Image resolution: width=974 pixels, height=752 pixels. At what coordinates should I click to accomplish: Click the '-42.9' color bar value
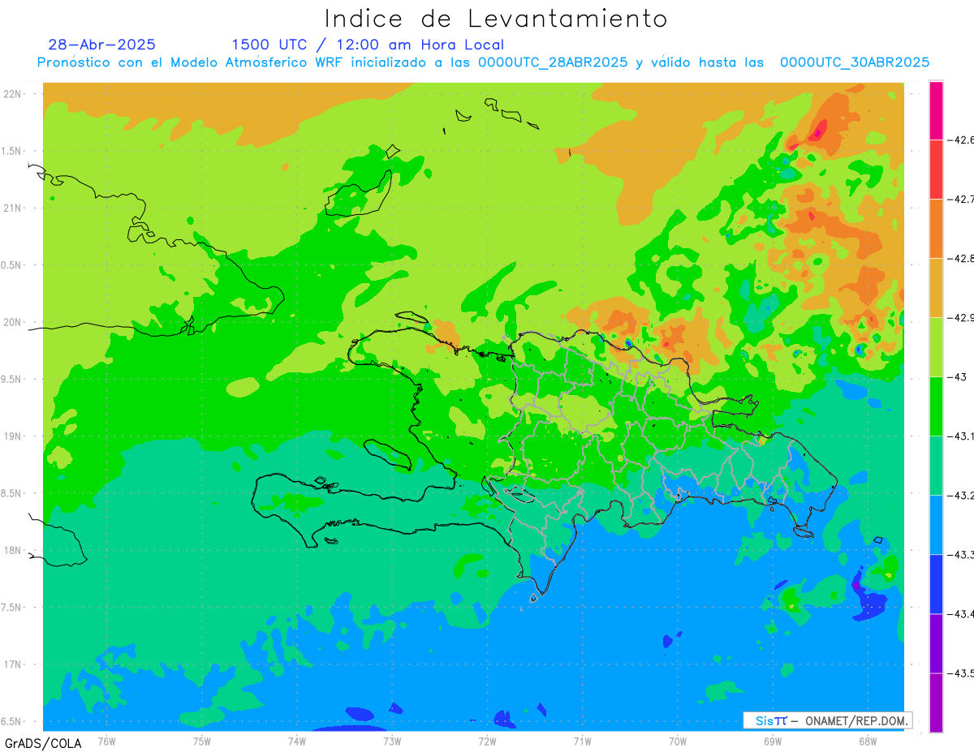click(x=962, y=318)
